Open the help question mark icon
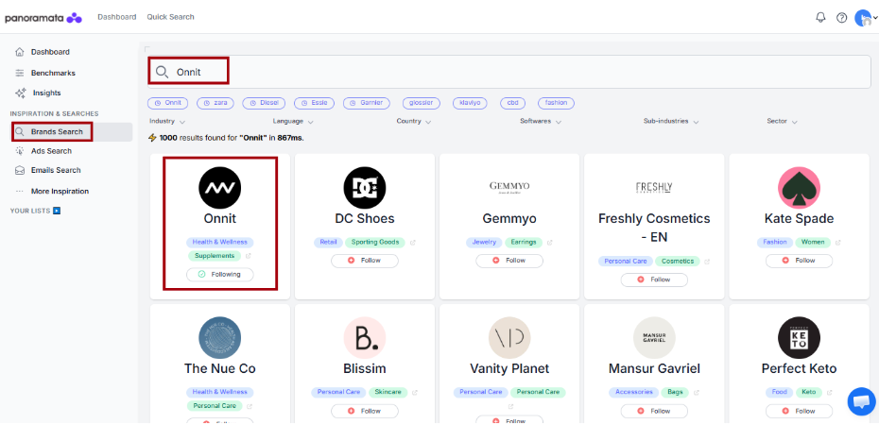Viewport: 879px width, 424px height. 841,17
